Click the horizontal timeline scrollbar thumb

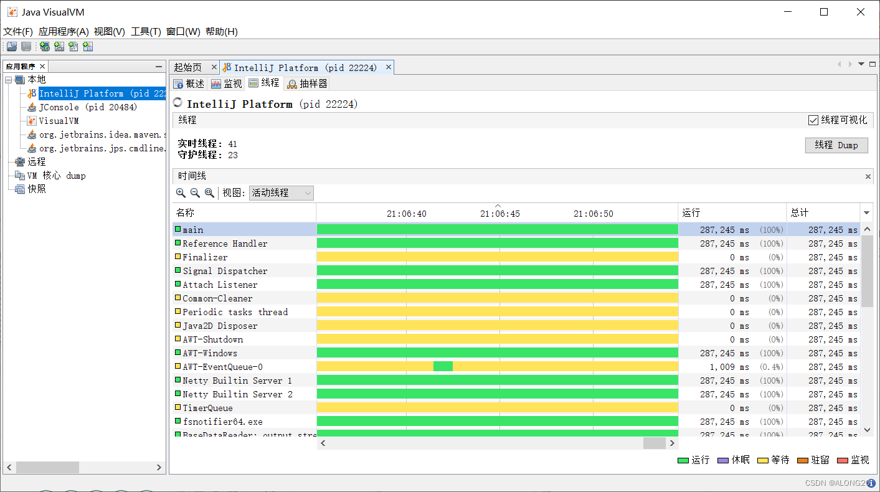coord(654,443)
